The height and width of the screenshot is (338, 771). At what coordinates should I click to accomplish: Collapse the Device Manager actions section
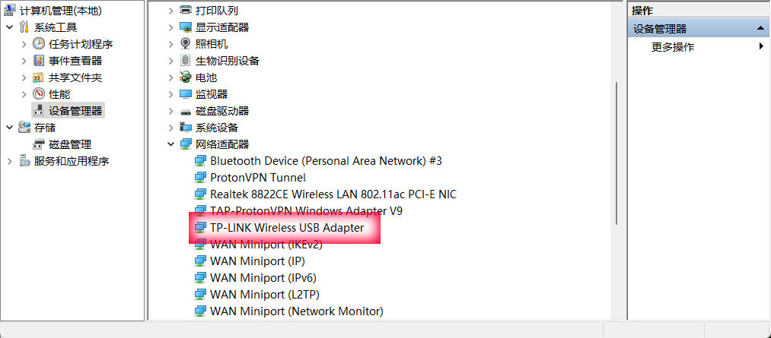760,29
